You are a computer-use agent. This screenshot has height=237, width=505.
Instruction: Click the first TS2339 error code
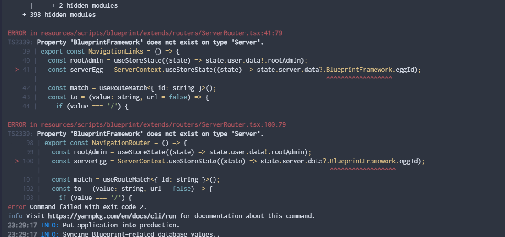(x=20, y=42)
